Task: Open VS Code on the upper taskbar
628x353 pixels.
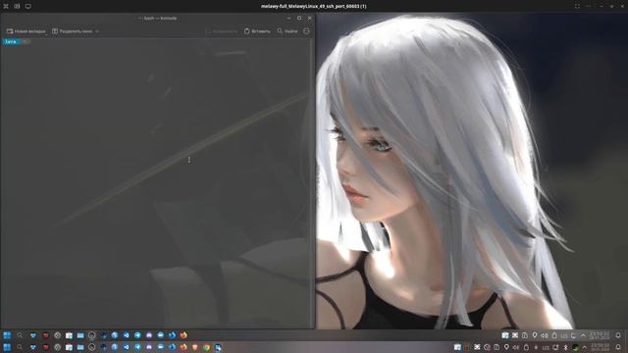Action: pos(126,335)
